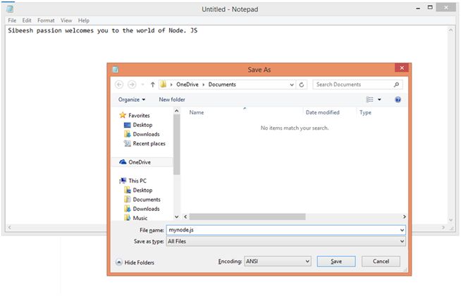Image resolution: width=461 pixels, height=297 pixels.
Task: Open the recent locations dropdown arrow
Action: (142, 85)
